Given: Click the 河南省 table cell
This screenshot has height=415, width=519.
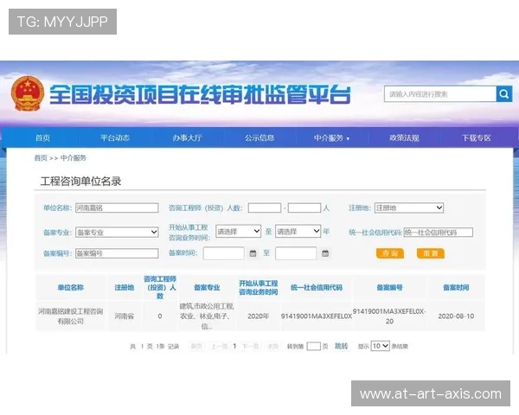Looking at the screenshot, I should click(124, 316).
